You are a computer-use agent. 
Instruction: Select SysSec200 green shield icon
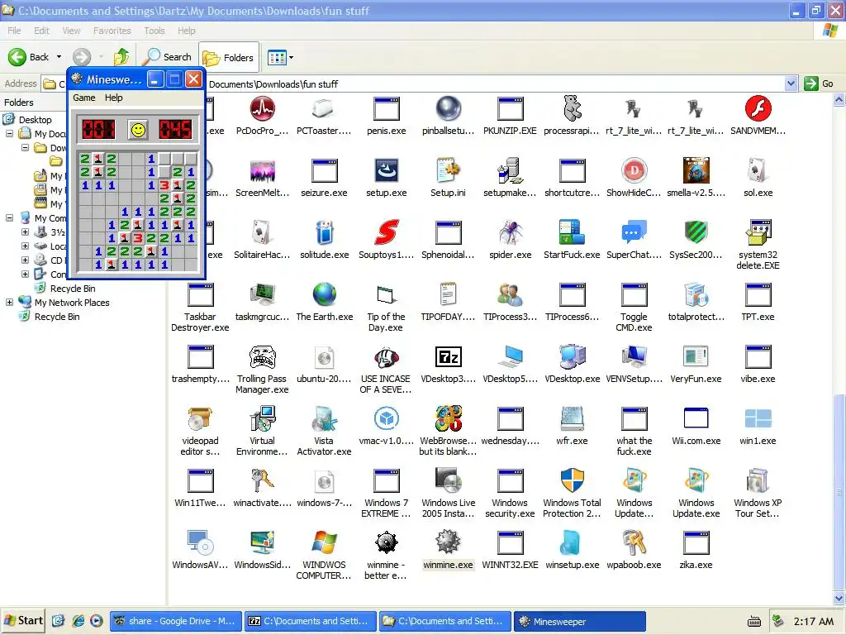click(696, 232)
